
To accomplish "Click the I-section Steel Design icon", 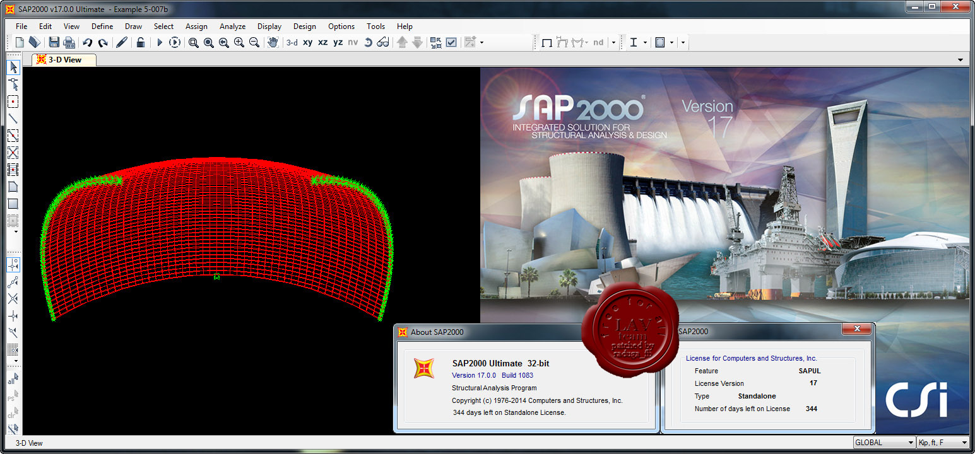I will [634, 42].
